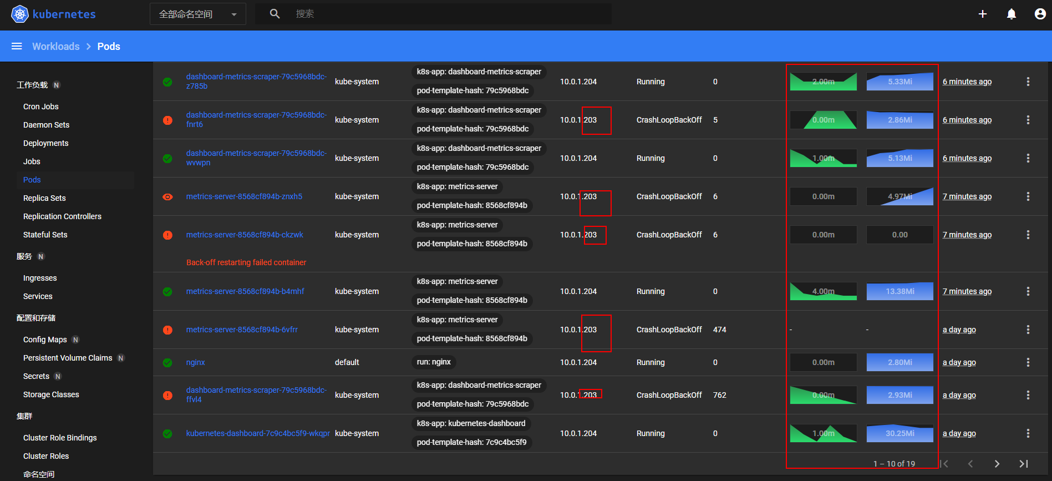Jump to first page of pods
1052x481 pixels.
944,464
